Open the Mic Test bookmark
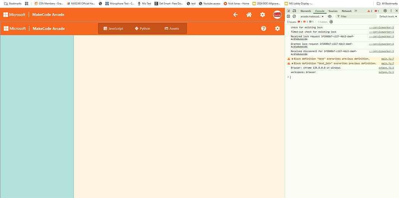This screenshot has width=399, height=198. click(144, 3)
